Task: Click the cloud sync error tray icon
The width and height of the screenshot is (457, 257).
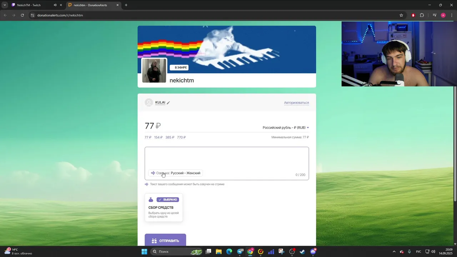Action: pyautogui.click(x=402, y=252)
